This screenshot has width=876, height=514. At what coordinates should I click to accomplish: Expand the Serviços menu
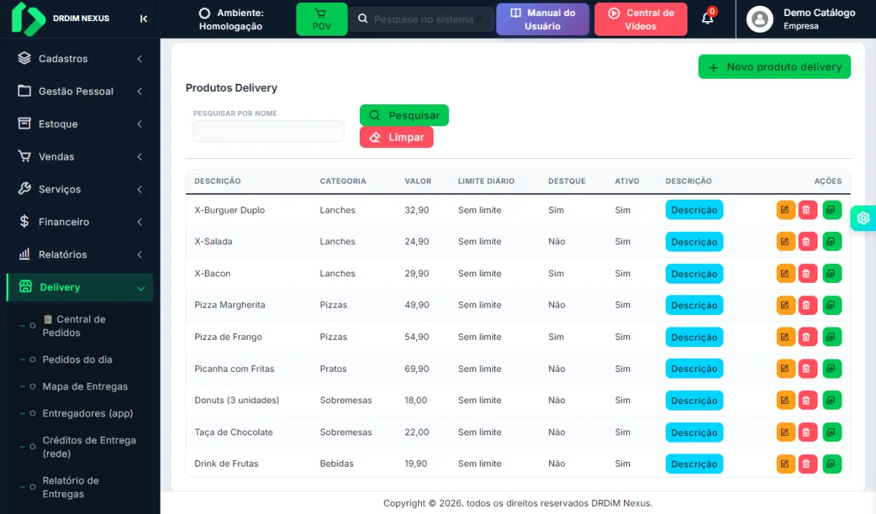pos(80,189)
